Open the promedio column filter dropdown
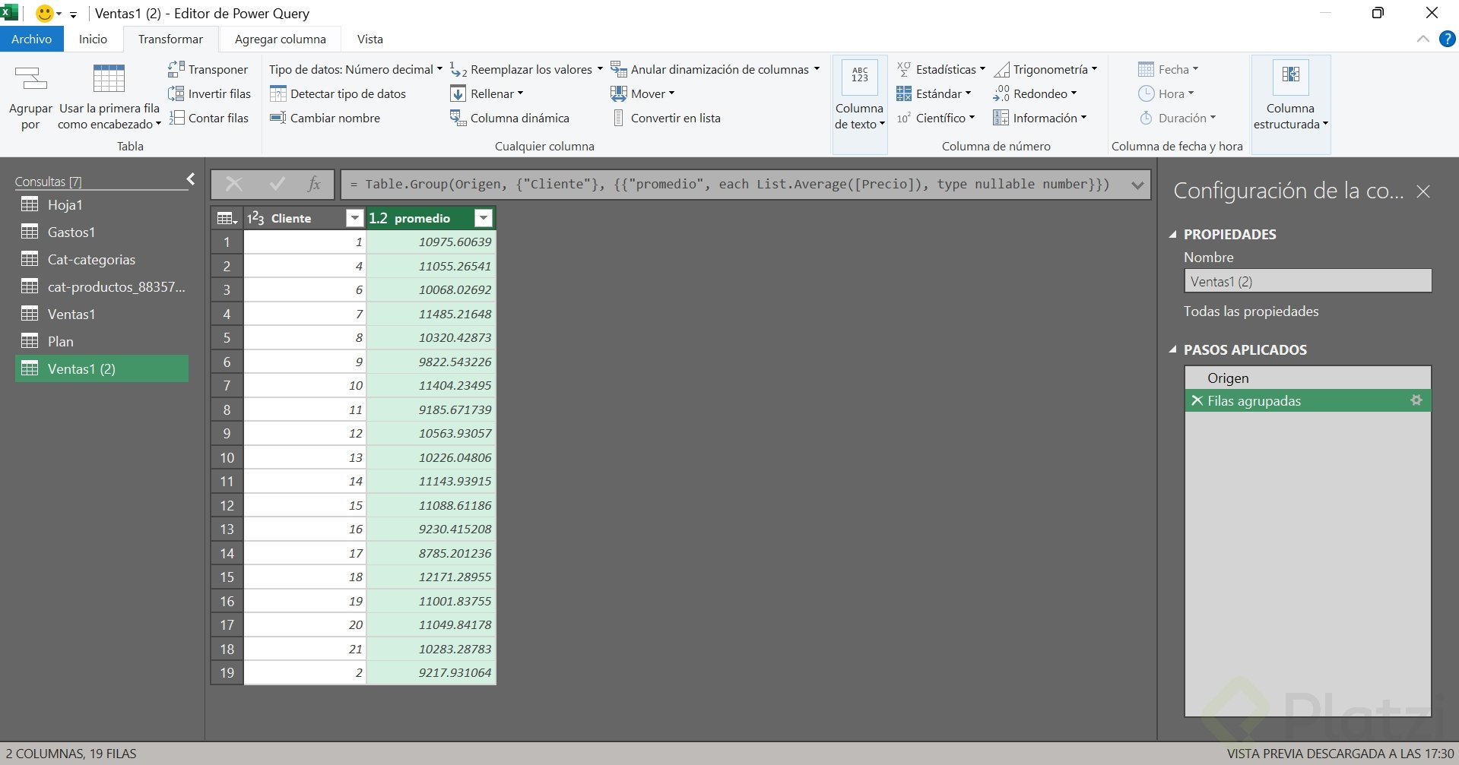This screenshot has height=765, width=1459. tap(483, 219)
